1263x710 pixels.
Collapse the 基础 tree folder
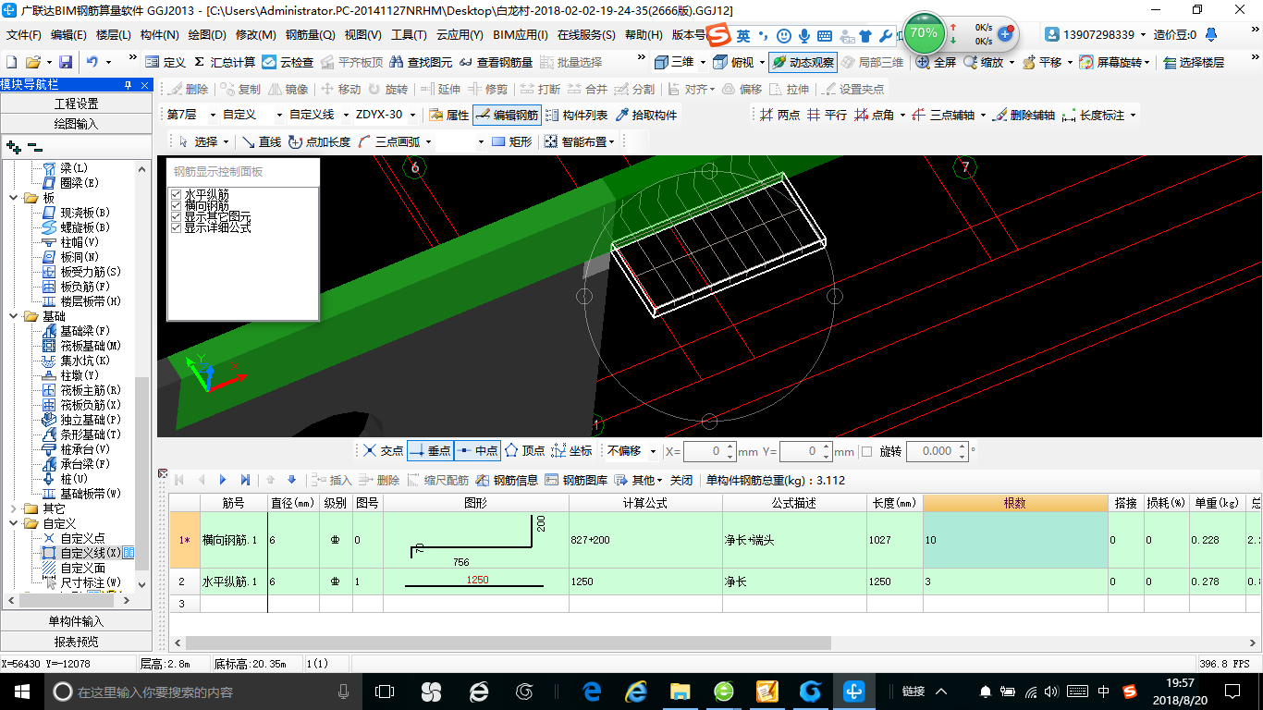pyautogui.click(x=14, y=316)
